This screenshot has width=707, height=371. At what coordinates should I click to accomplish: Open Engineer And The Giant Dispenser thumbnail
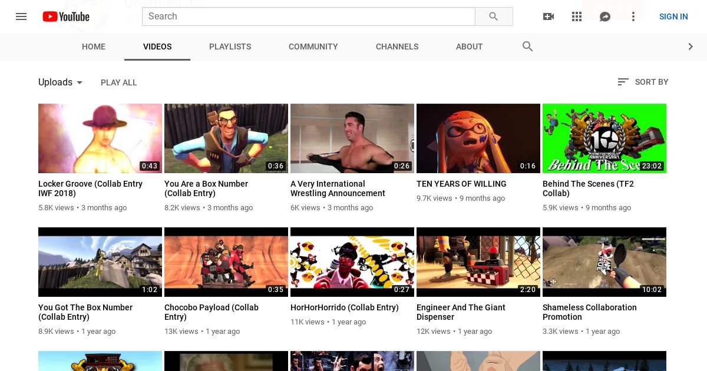[x=478, y=262]
